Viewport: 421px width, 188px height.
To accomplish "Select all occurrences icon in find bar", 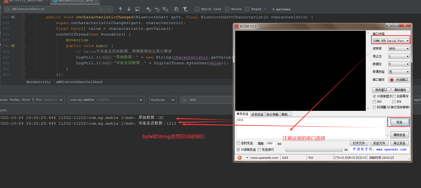I will click(165, 9).
